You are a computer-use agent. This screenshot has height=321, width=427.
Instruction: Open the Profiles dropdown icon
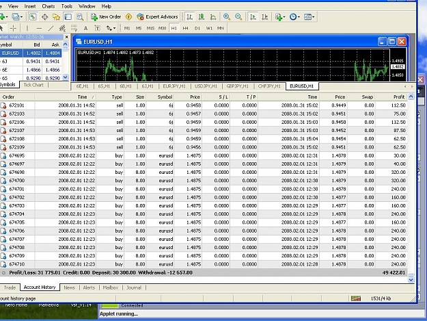coord(17,17)
